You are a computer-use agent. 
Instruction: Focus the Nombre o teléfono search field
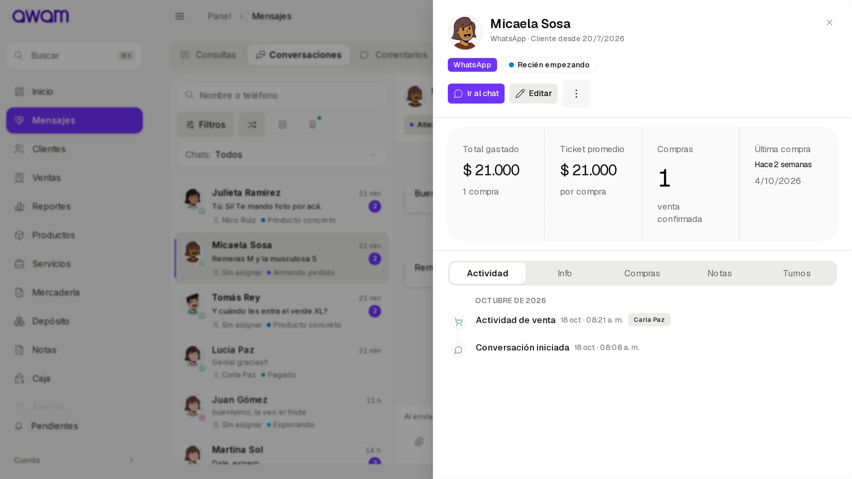click(281, 95)
